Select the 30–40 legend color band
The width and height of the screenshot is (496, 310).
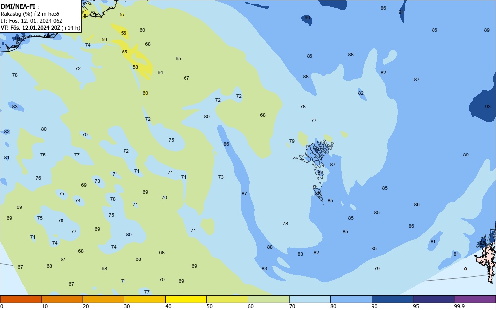click(145, 299)
